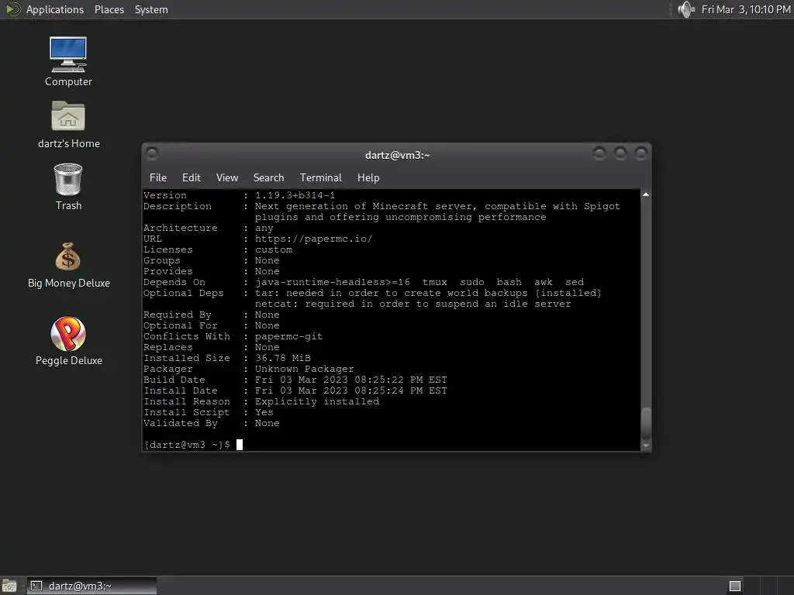Click the terminal prompt [dartz@vm3 ~]$

pos(187,445)
